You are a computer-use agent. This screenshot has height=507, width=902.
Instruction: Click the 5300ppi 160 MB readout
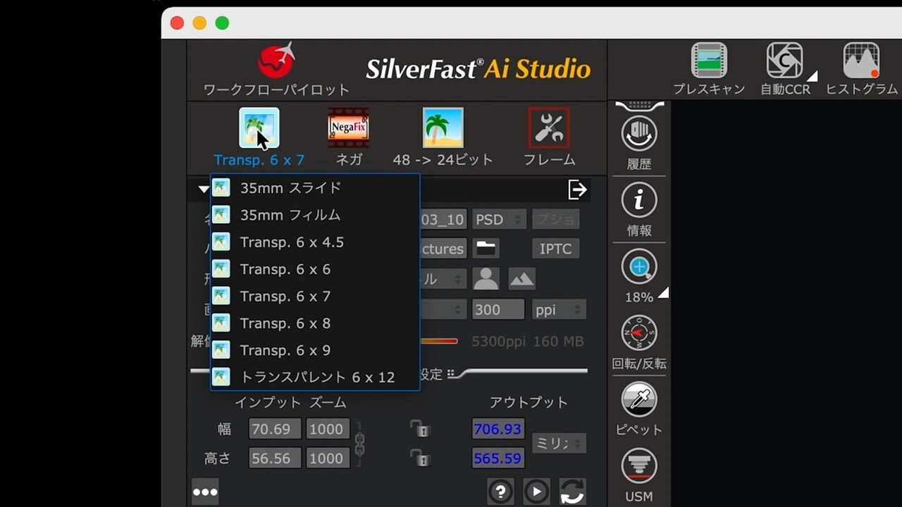(x=528, y=342)
